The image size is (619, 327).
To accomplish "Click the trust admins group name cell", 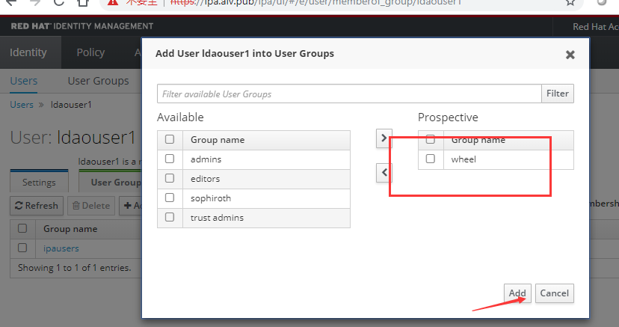I will (x=266, y=218).
